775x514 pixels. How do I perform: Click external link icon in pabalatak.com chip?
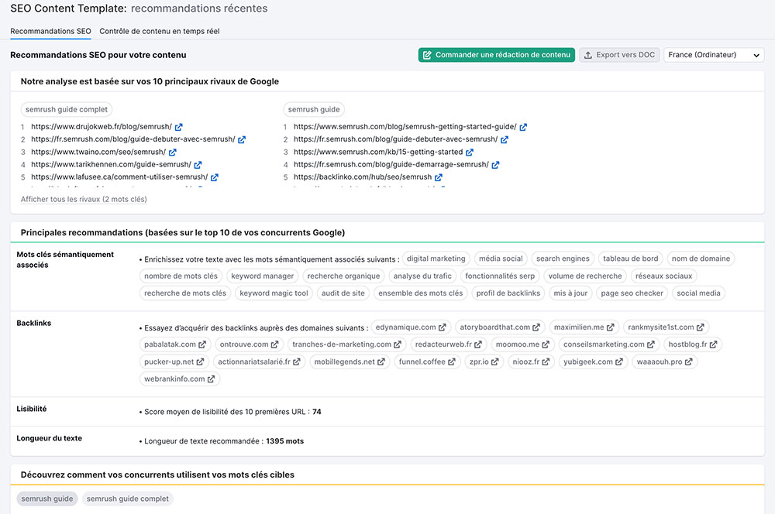[202, 344]
